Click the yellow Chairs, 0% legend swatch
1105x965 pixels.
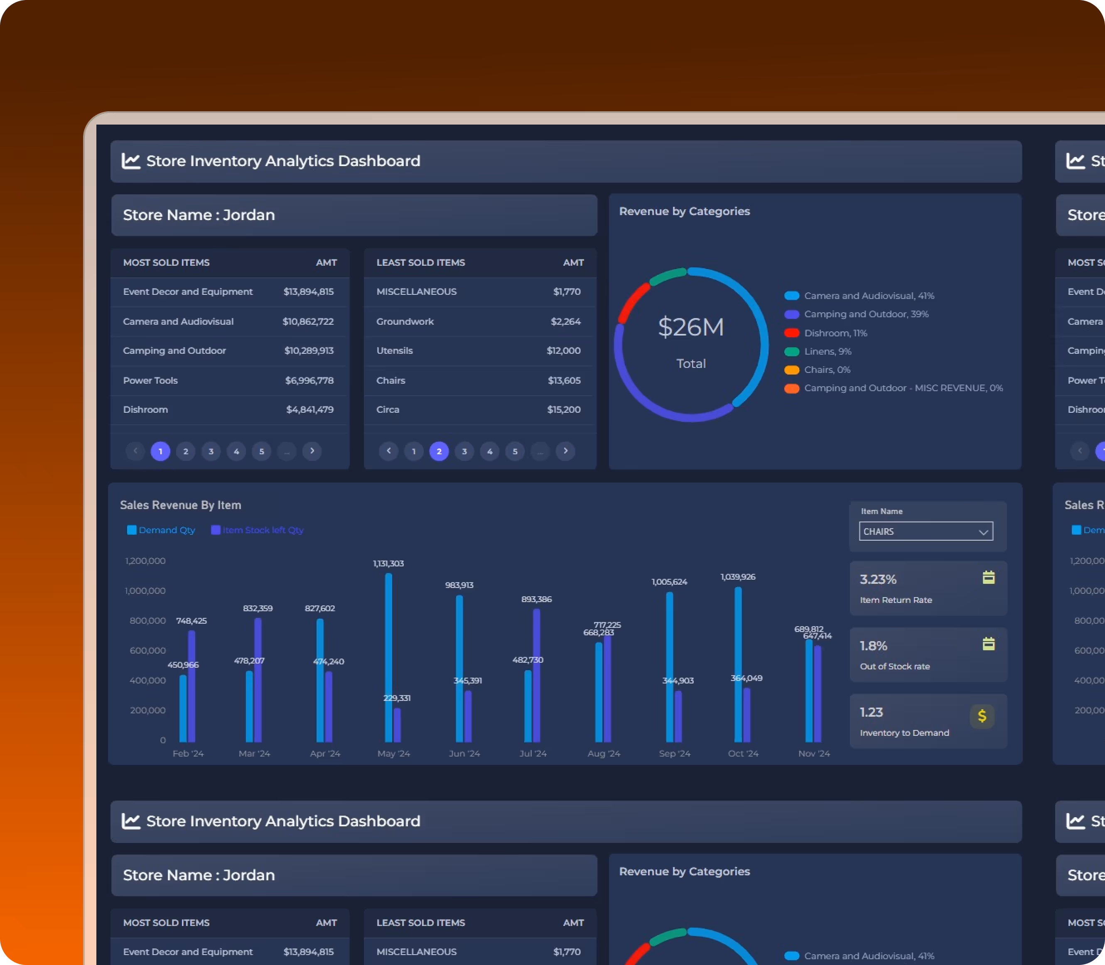(x=791, y=370)
